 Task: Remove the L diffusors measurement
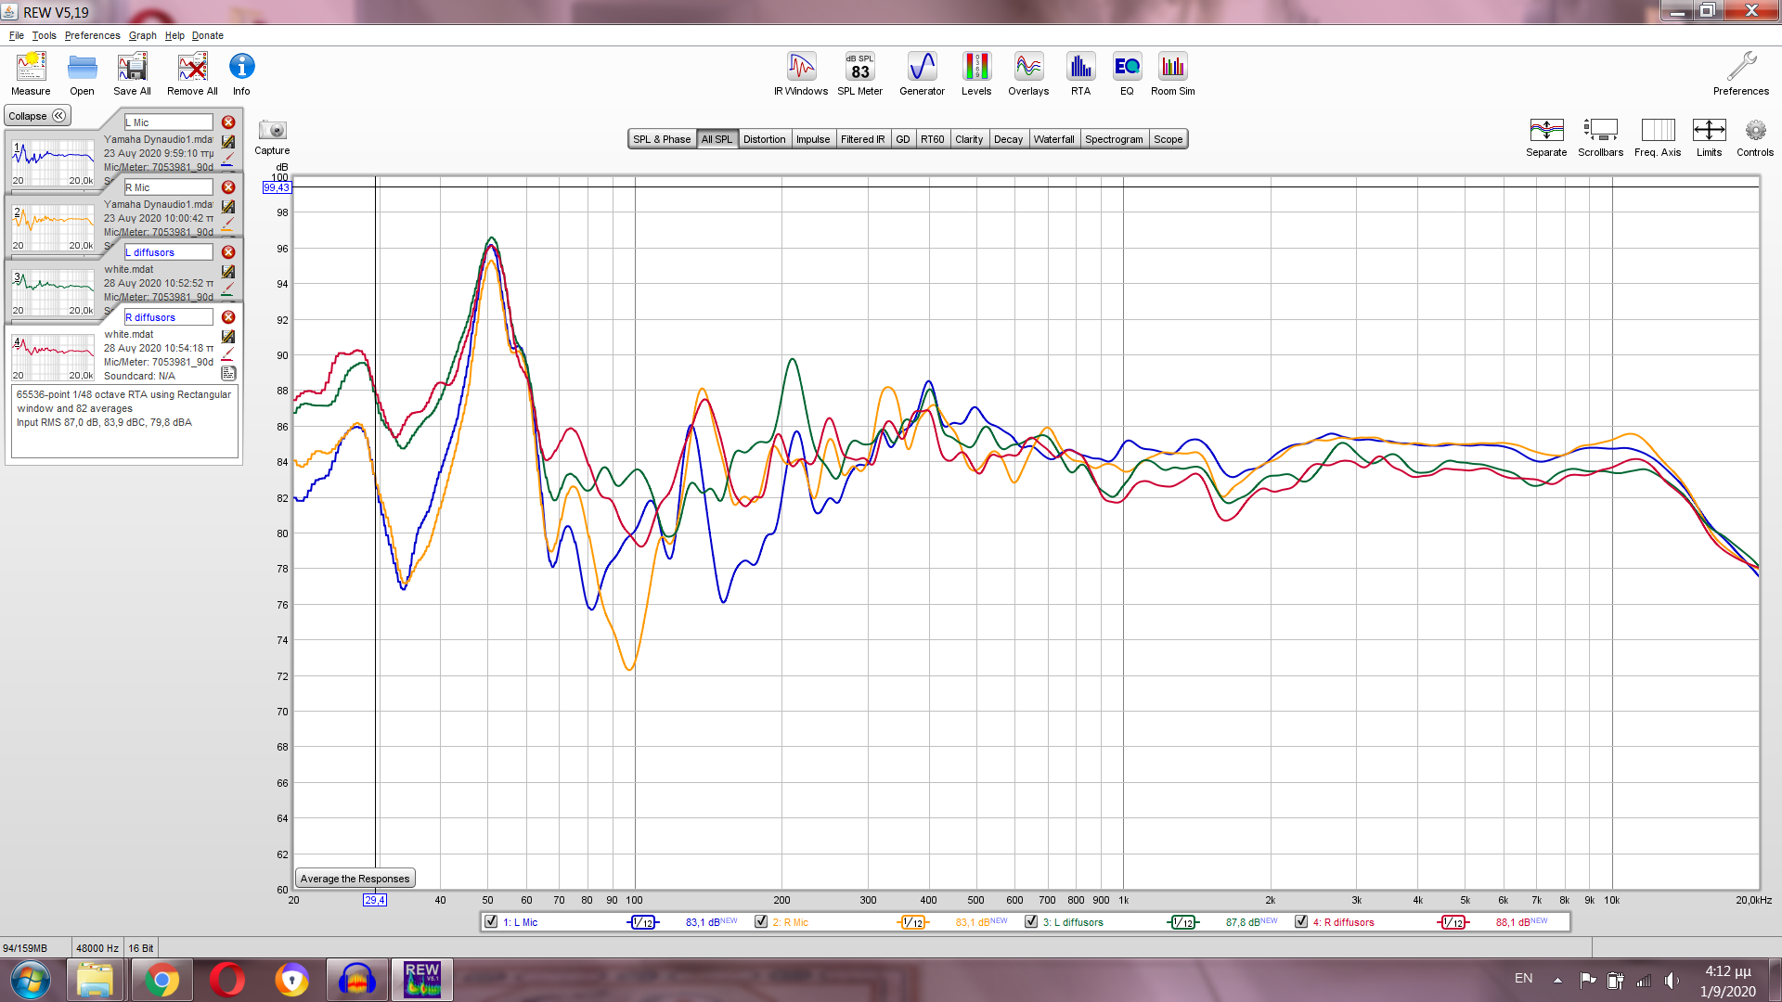point(228,252)
